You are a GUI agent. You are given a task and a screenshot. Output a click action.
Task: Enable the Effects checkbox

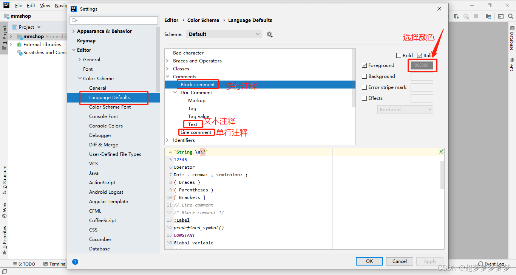pos(364,98)
